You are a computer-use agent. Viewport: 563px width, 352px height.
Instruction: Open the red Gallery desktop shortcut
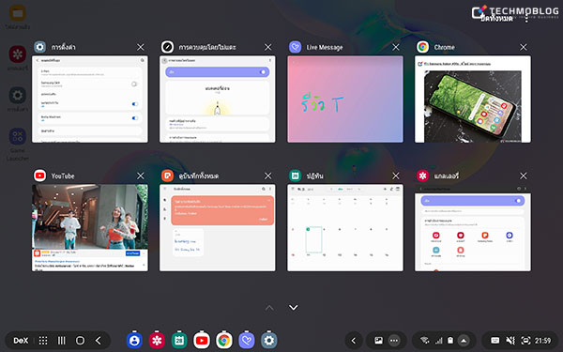[x=17, y=54]
